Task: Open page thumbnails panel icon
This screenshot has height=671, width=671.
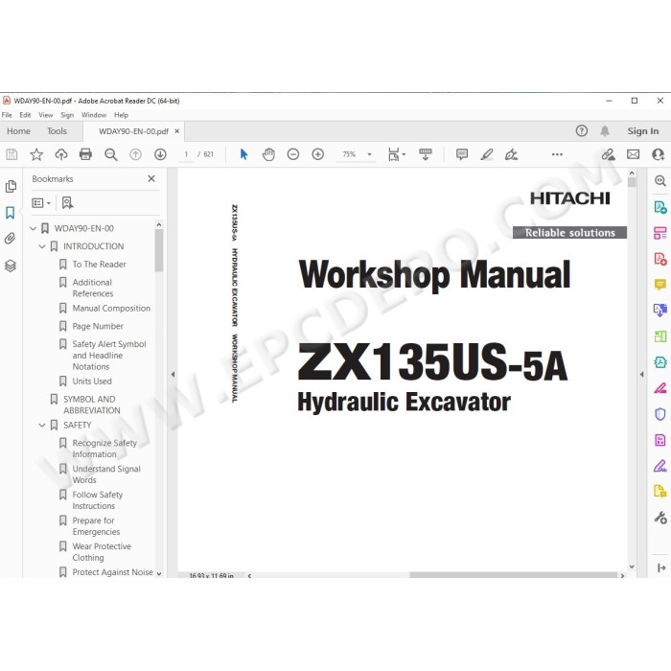Action: tap(11, 187)
